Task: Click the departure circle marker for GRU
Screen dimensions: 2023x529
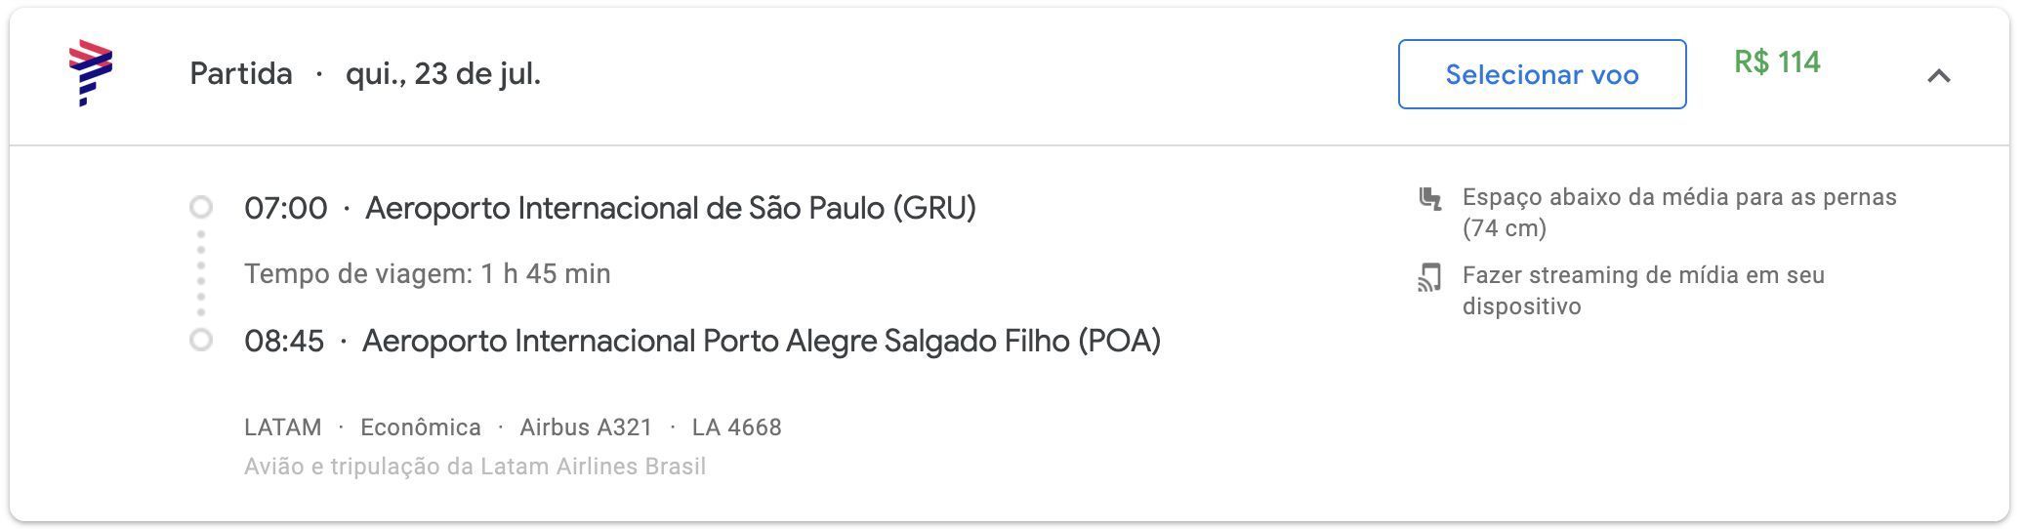Action: pos(201,207)
